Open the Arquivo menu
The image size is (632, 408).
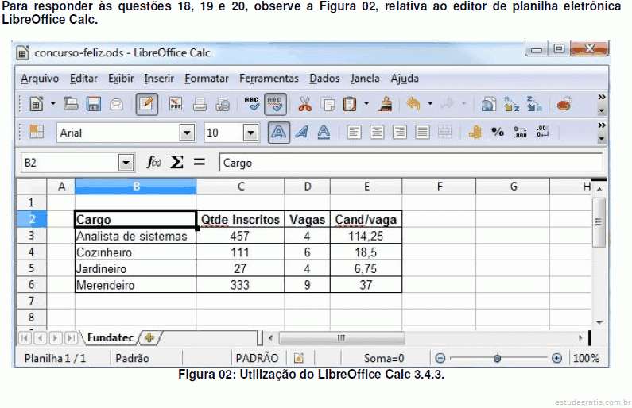40,78
